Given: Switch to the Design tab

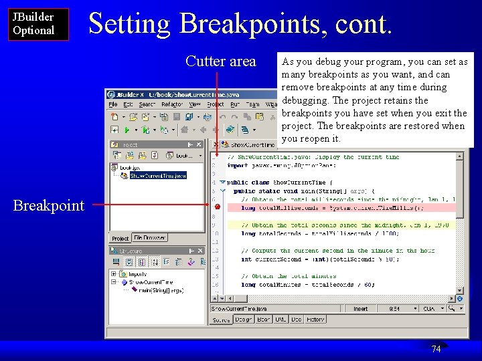Looking at the screenshot, I should tap(243, 320).
